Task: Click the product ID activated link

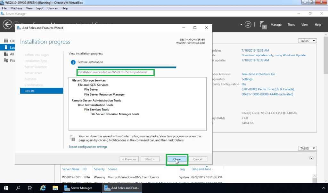Action: coord(267,94)
